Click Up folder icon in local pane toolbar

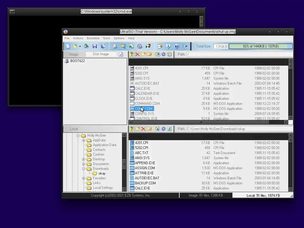tap(132, 129)
